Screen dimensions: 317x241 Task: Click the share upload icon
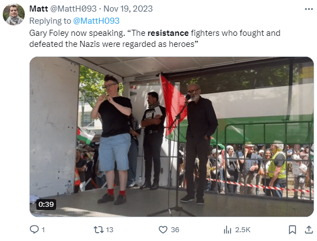(309, 229)
